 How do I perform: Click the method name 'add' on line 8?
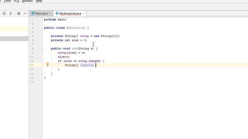click(x=74, y=49)
